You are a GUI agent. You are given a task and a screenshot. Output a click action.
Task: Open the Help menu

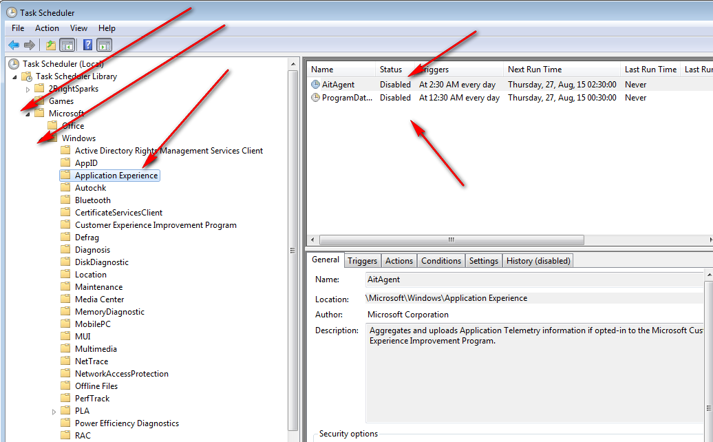tap(107, 28)
